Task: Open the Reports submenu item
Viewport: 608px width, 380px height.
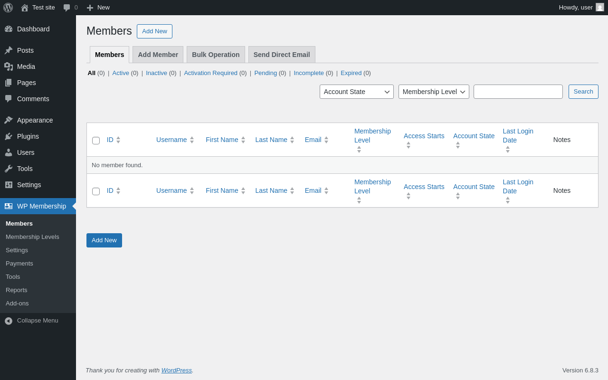Action: [x=17, y=290]
